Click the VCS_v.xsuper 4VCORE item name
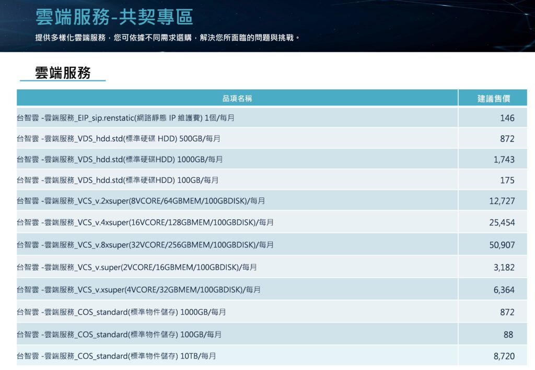The height and width of the screenshot is (370, 535). (138, 290)
